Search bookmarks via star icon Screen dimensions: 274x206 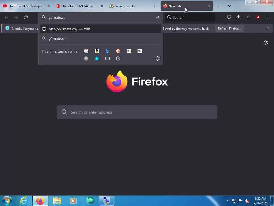(97, 58)
